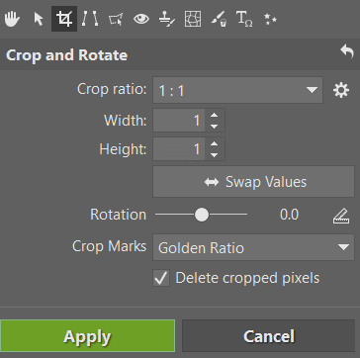
Task: Select the Effects stars tool
Action: click(x=270, y=19)
